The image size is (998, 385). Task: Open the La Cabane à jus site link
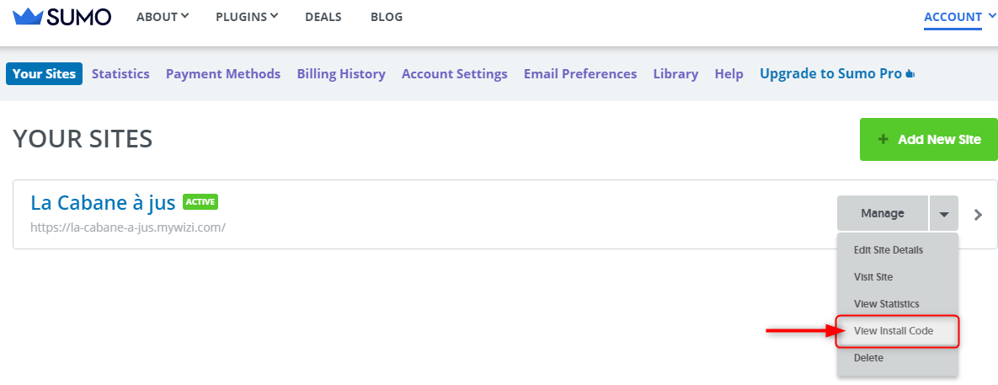[103, 202]
